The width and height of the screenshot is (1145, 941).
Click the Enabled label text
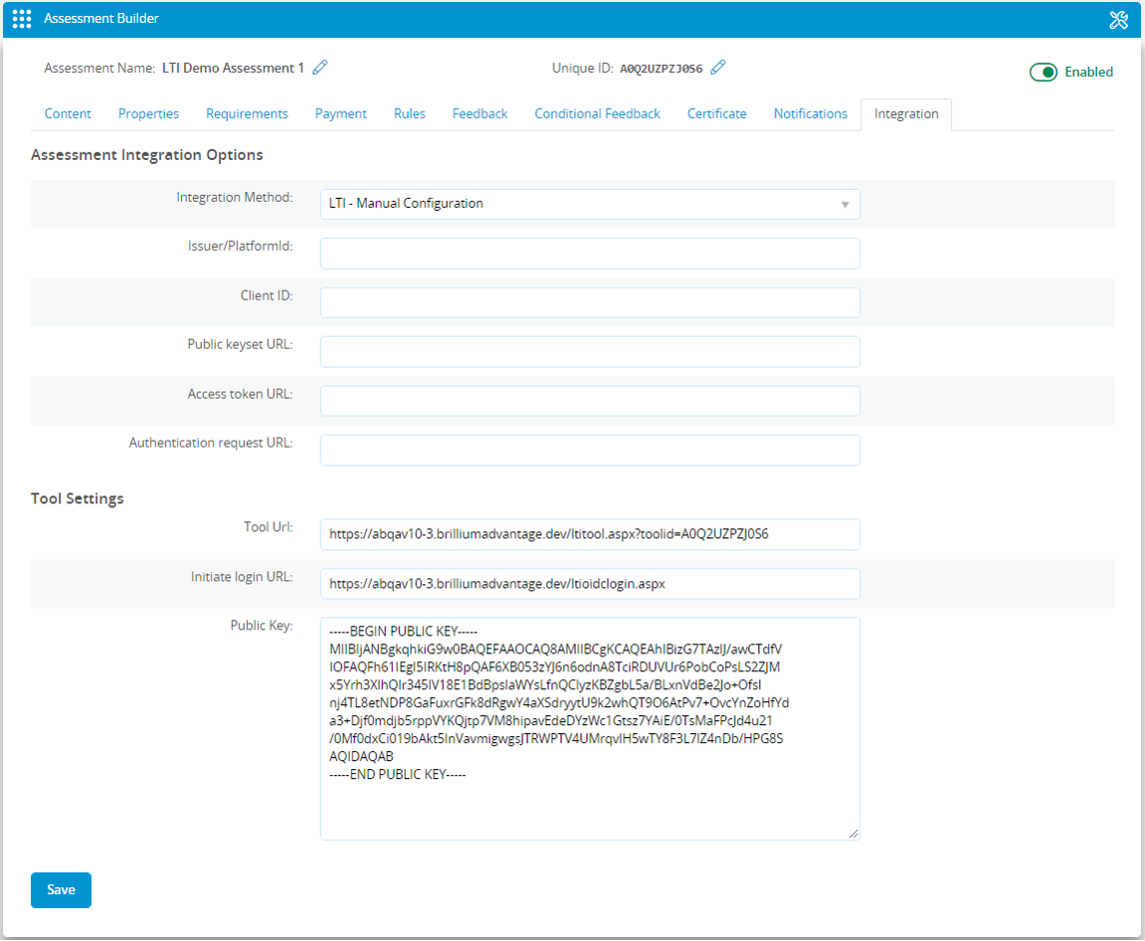click(1088, 72)
